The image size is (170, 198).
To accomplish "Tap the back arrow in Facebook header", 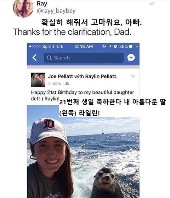I will [x=35, y=58].
